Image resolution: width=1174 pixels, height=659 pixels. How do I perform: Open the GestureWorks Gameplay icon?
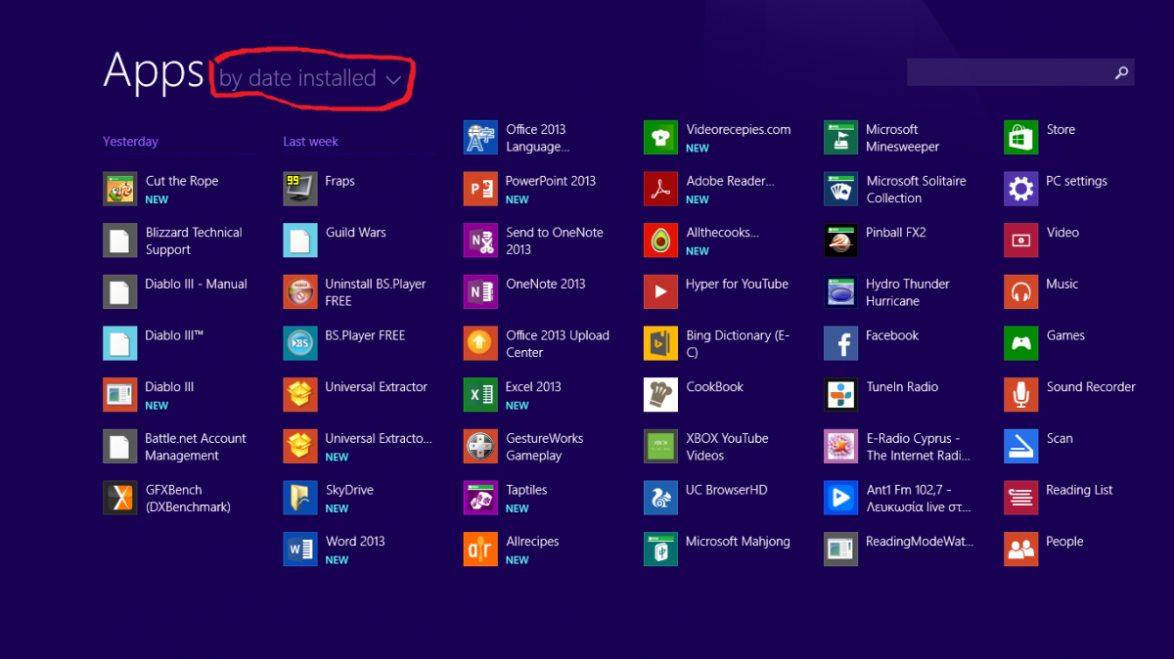tap(480, 447)
